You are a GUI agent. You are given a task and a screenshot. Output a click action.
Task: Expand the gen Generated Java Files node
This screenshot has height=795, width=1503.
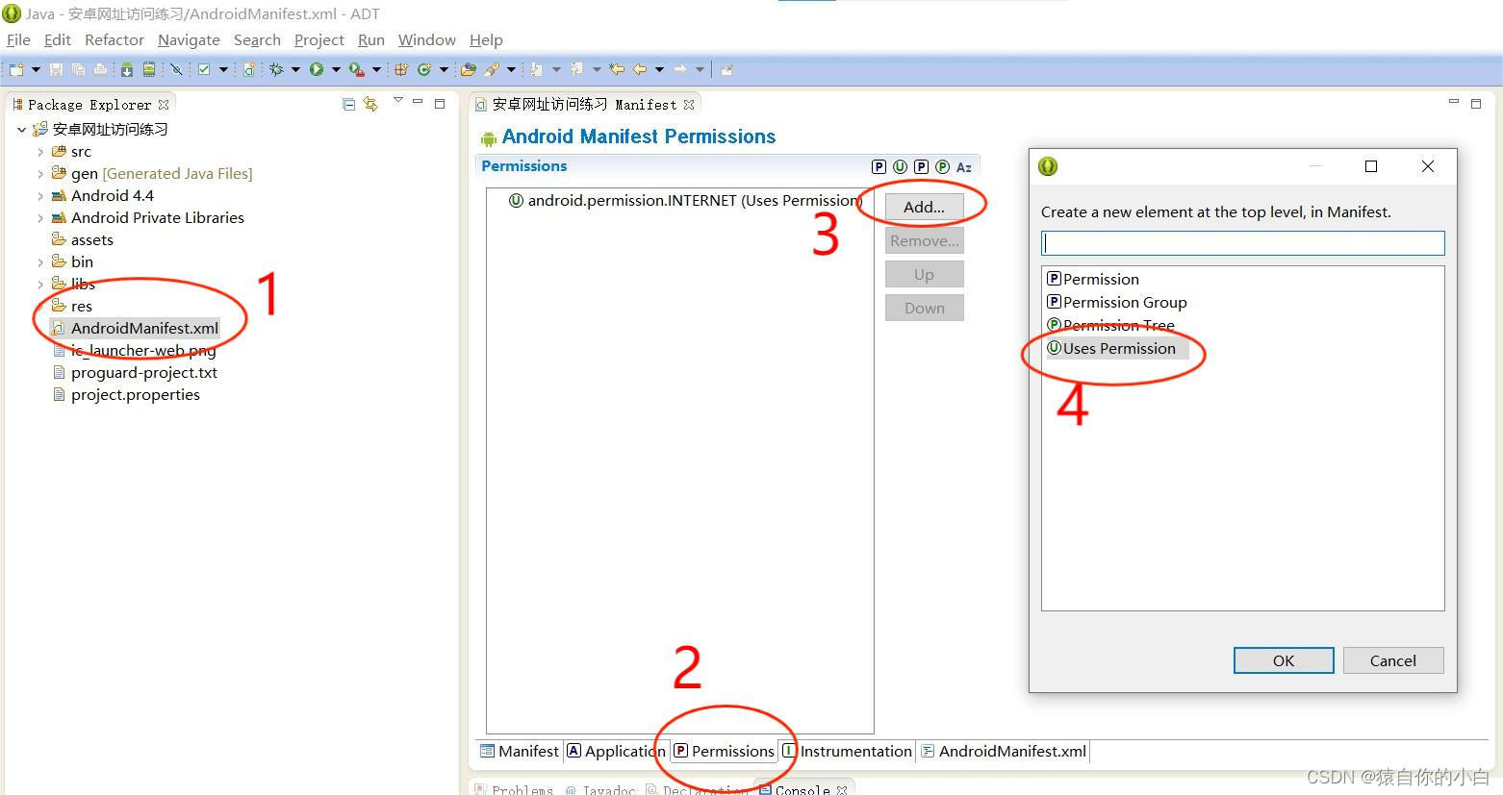coord(39,174)
